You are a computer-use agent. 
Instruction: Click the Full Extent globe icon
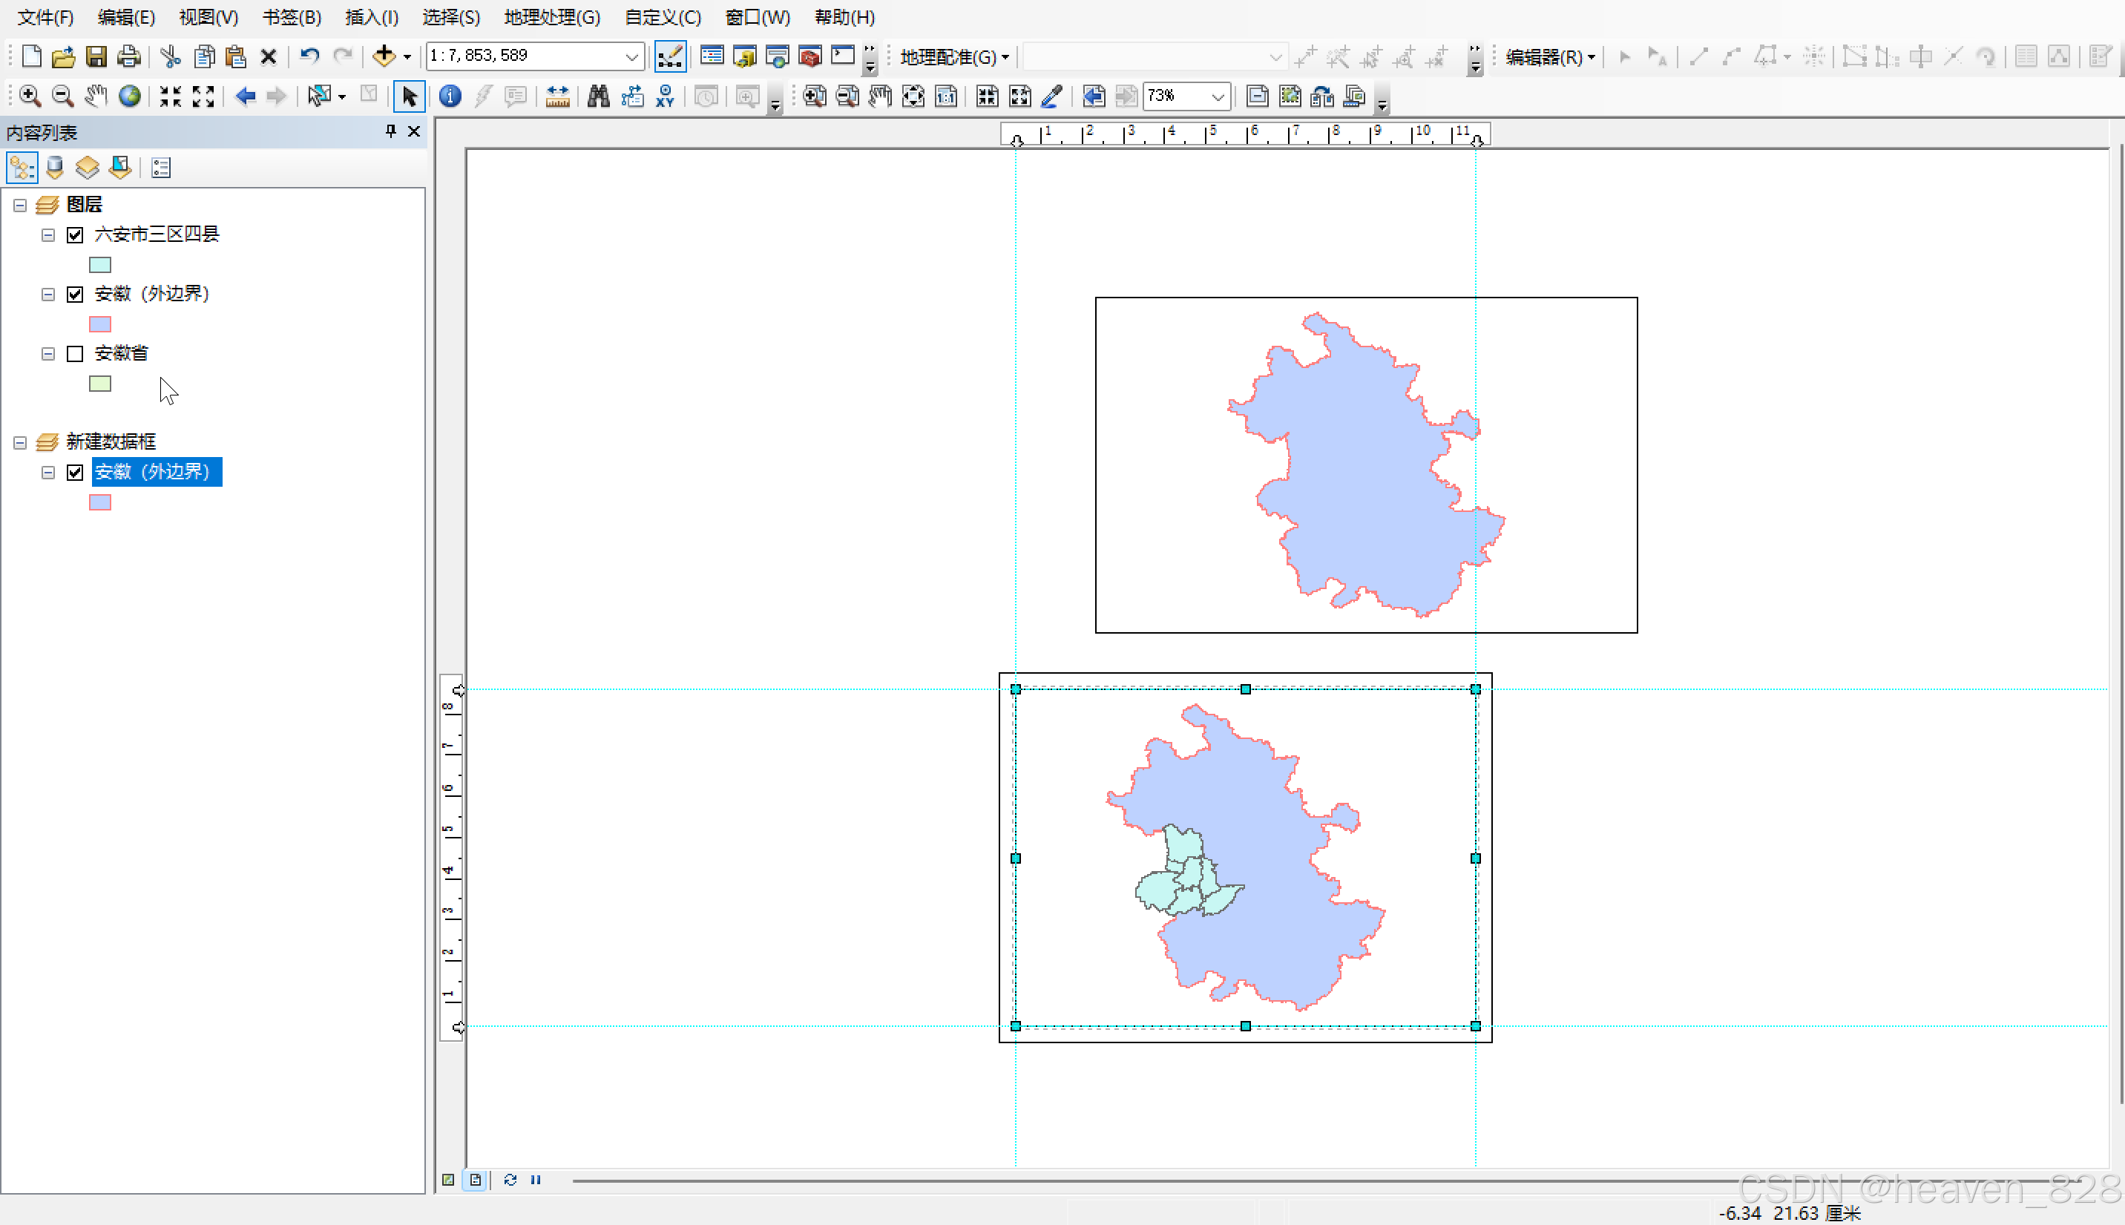130,96
